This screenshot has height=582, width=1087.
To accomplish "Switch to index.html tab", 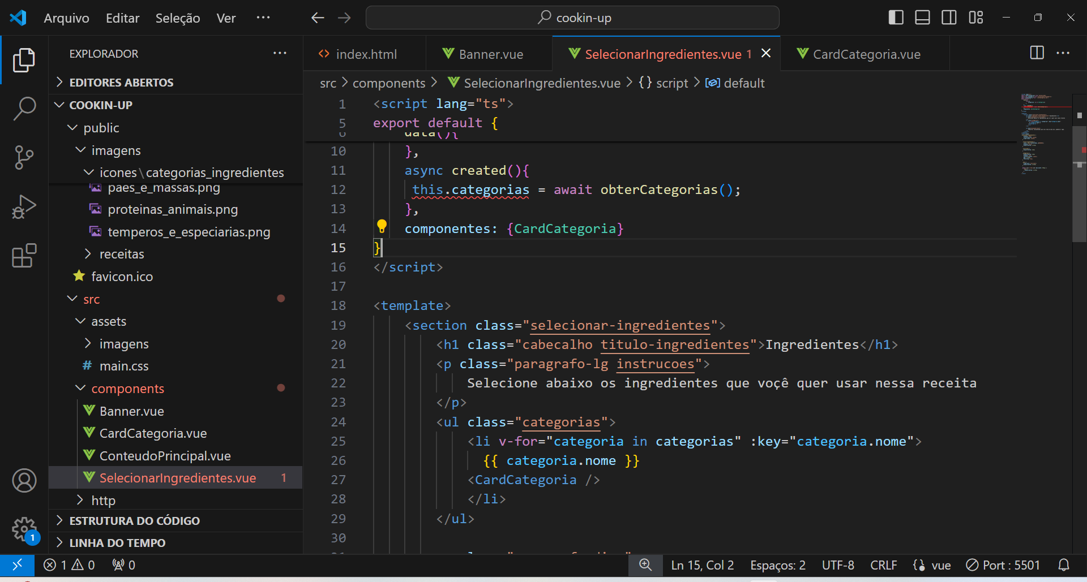I will [365, 54].
